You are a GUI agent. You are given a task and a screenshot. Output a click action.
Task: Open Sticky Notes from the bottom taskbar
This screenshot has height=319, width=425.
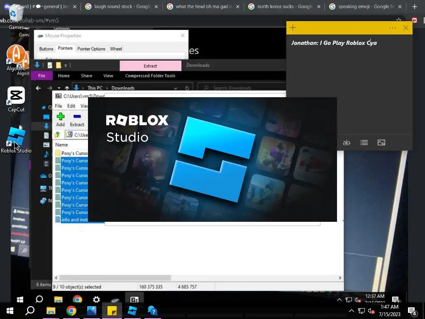(112, 311)
